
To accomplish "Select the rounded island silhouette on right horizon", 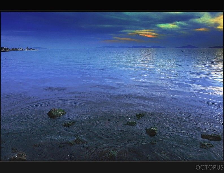I will point(187,47).
